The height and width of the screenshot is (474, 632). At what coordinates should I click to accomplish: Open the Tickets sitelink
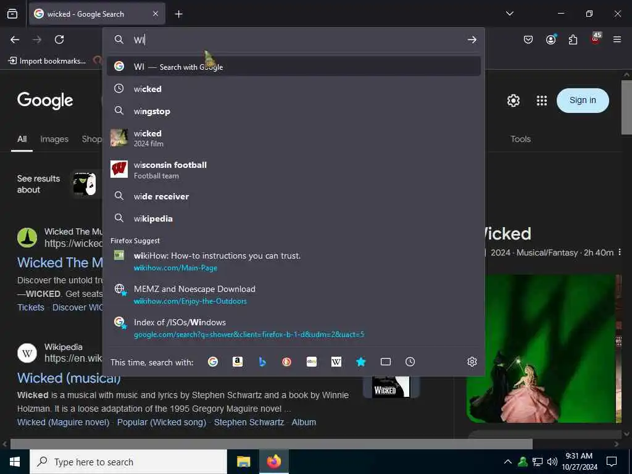pos(31,307)
